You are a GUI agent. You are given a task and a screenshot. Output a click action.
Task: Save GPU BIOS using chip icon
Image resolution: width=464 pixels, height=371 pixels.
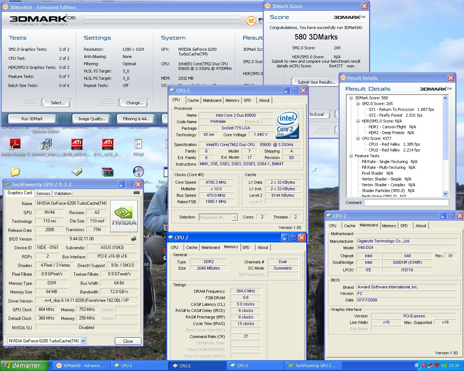[134, 239]
